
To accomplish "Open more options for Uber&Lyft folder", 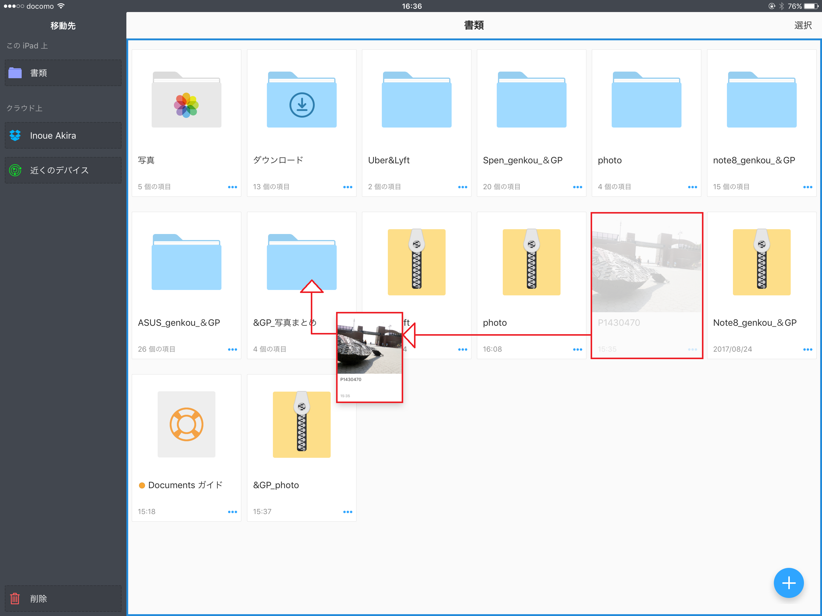I will click(x=462, y=187).
